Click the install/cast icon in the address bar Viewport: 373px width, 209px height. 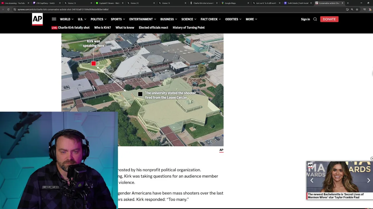347,9
